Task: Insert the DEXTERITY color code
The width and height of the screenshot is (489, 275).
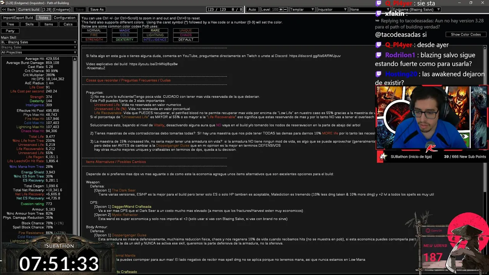Action: 125,40
